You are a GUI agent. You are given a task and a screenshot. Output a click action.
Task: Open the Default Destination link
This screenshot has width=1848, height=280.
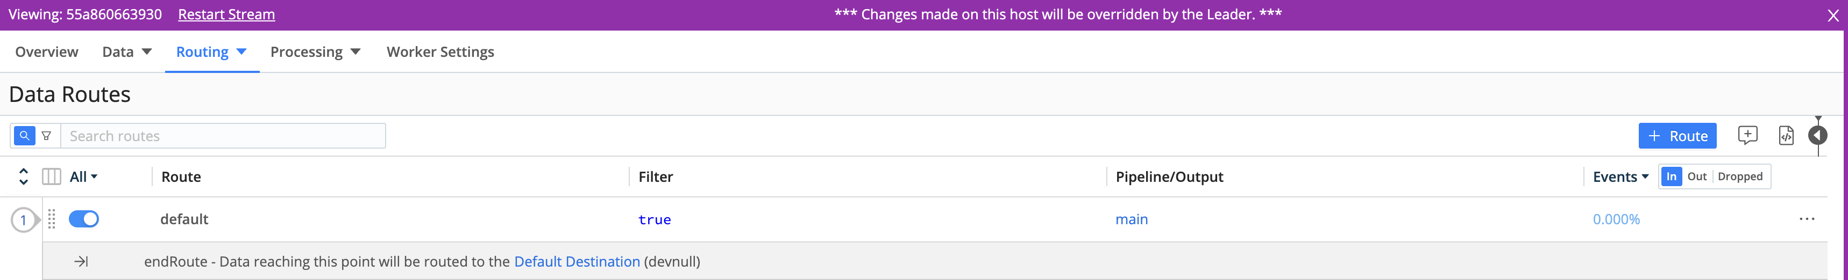[577, 261]
